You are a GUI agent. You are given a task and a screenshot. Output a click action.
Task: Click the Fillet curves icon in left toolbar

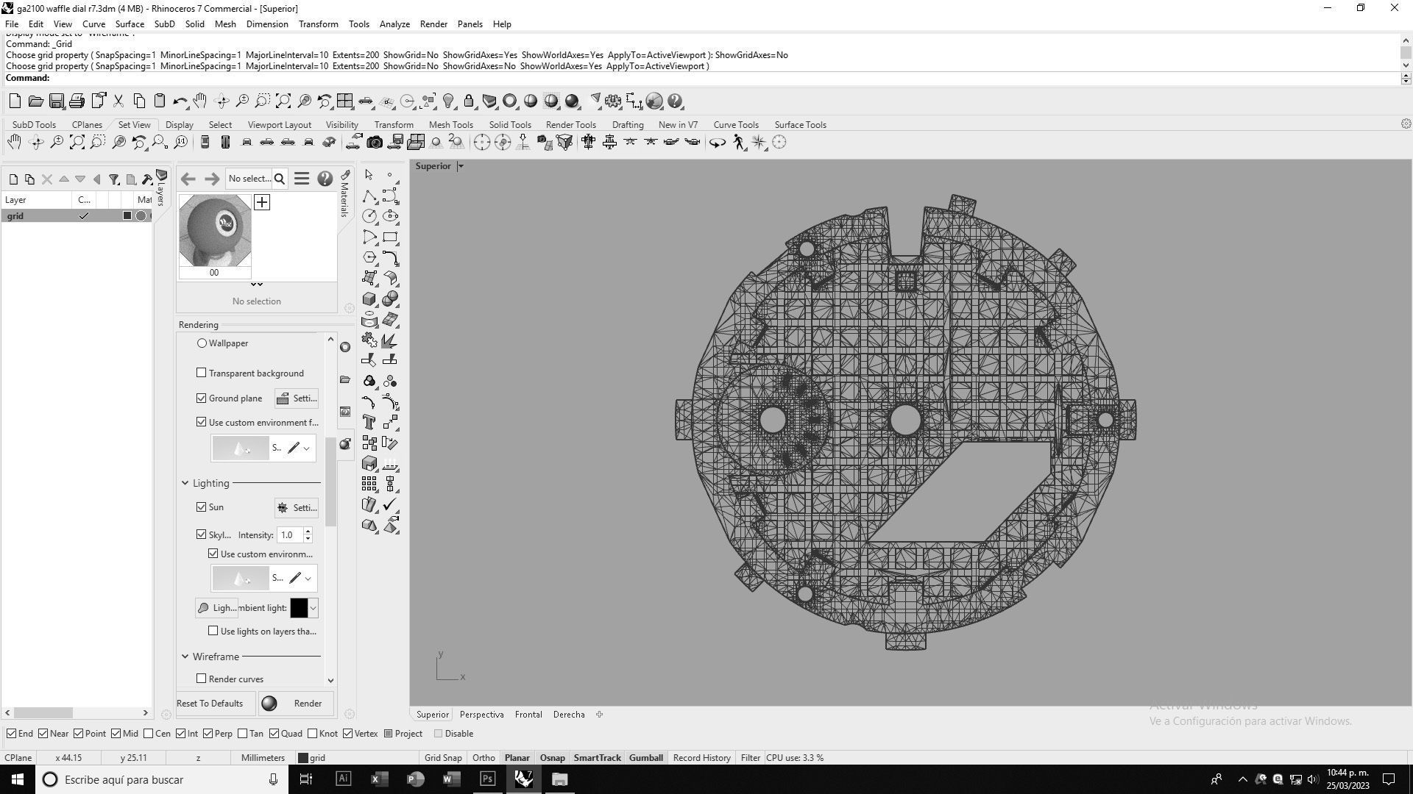click(369, 401)
